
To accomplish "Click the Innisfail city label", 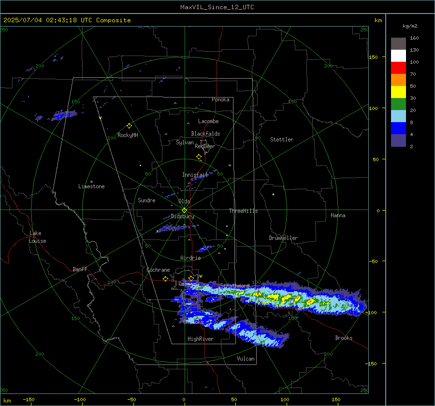I will [195, 175].
